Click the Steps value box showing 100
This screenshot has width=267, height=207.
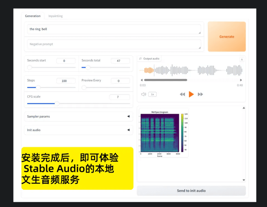coord(66,81)
